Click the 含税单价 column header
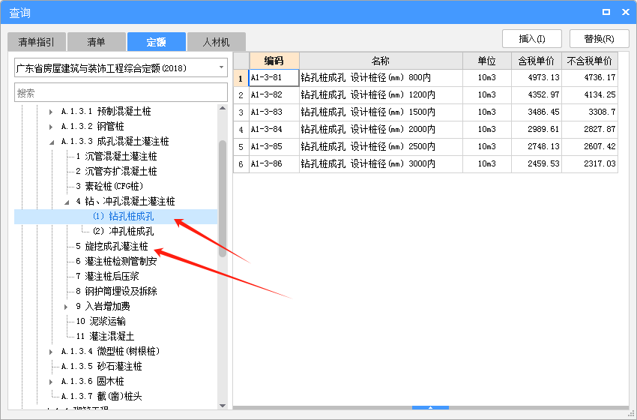The image size is (637, 420). click(x=537, y=61)
